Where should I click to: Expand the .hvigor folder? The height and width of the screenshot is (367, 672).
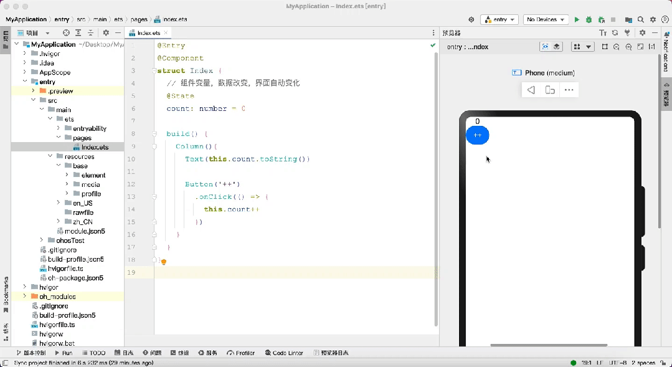[x=24, y=54]
